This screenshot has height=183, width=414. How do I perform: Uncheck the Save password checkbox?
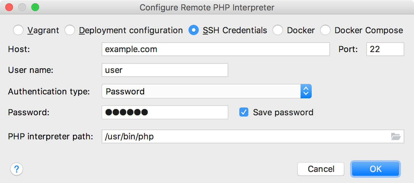pos(244,112)
